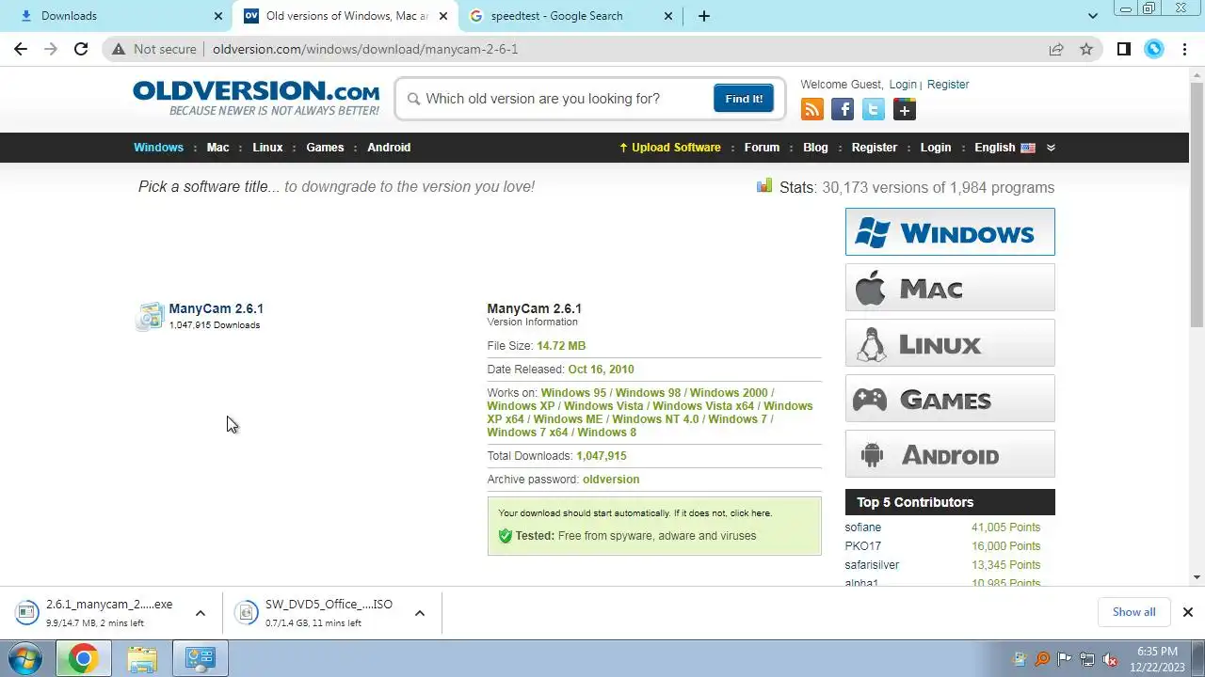Click the green tested shield icon

click(505, 536)
